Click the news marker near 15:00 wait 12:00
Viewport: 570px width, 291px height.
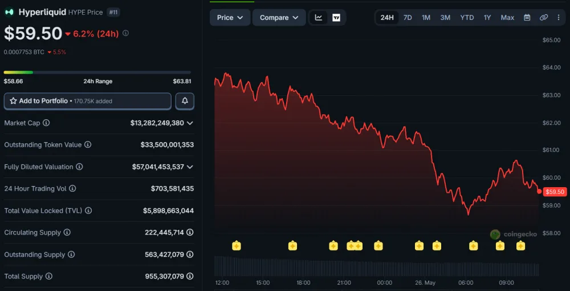coord(237,246)
